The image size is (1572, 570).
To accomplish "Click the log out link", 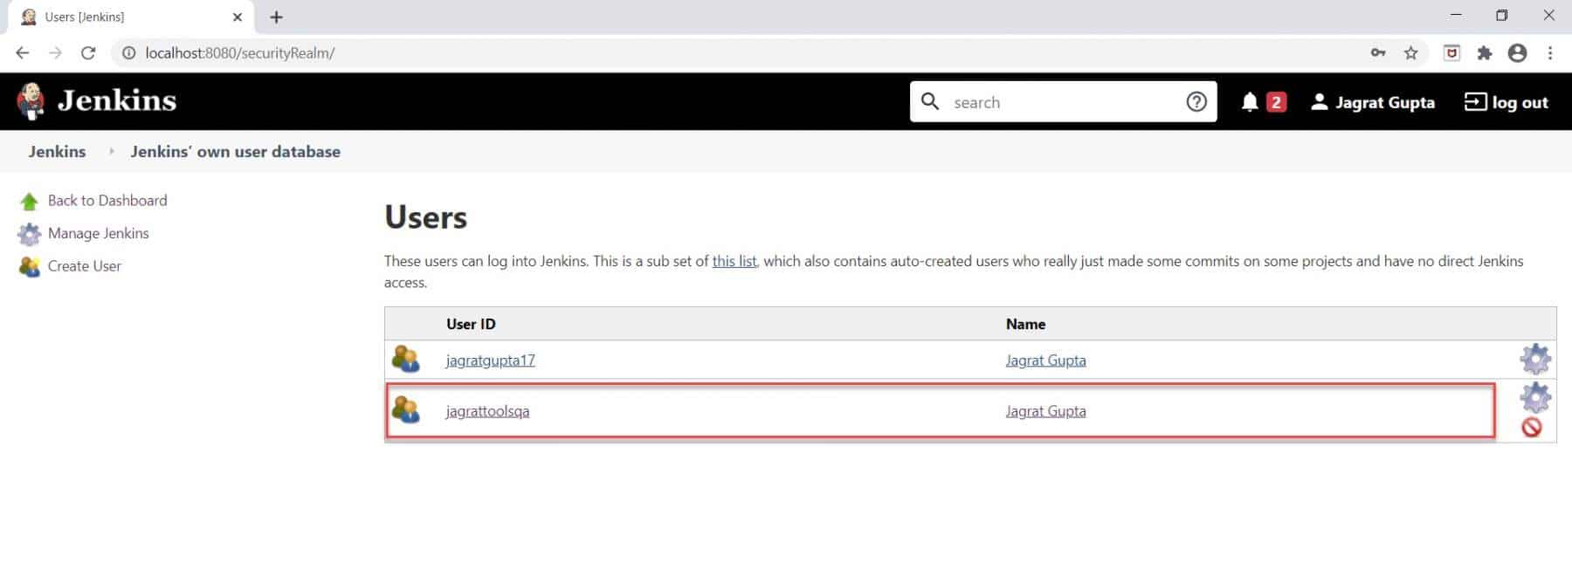I will tap(1506, 102).
